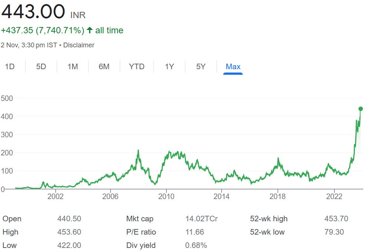Click the Div yield label
Screen dimensions: 367x252
pyautogui.click(x=140, y=245)
